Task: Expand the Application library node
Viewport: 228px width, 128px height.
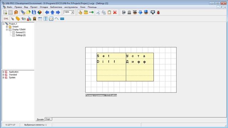Action: pyautogui.click(x=3, y=72)
